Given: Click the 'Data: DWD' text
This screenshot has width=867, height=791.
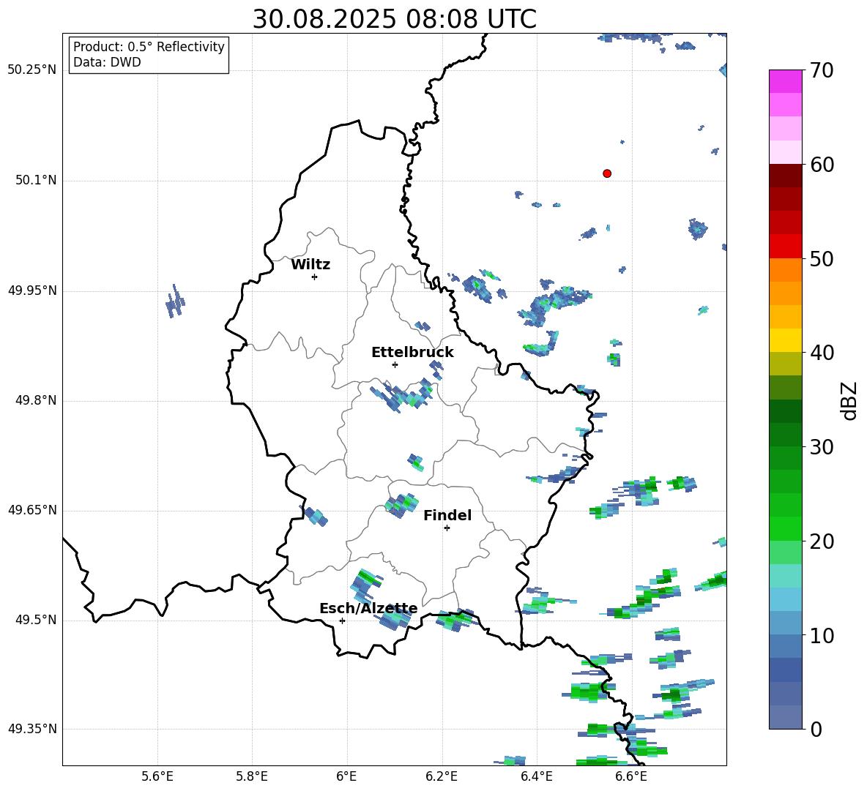Looking at the screenshot, I should pyautogui.click(x=107, y=62).
